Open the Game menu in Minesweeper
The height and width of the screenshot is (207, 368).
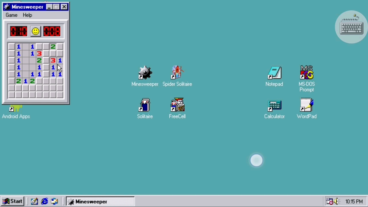click(11, 15)
